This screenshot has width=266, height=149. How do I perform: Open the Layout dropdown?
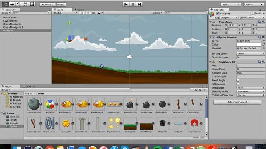coord(253,5)
